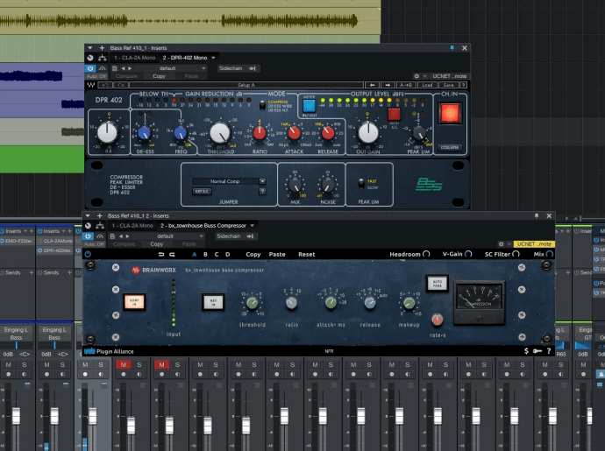Open Normal Comp jumper dropdown
Viewport: 605px width, 451px height.
(x=229, y=181)
